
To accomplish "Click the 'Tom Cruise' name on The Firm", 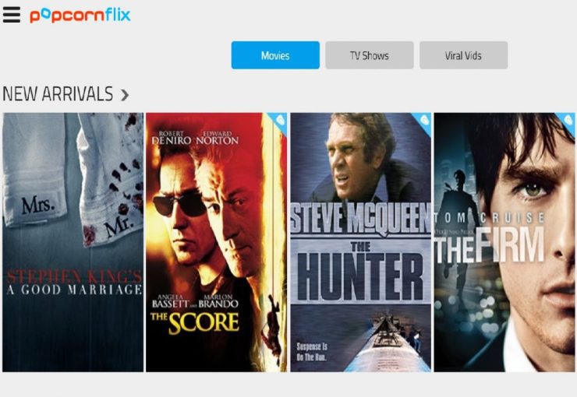I will (x=490, y=218).
